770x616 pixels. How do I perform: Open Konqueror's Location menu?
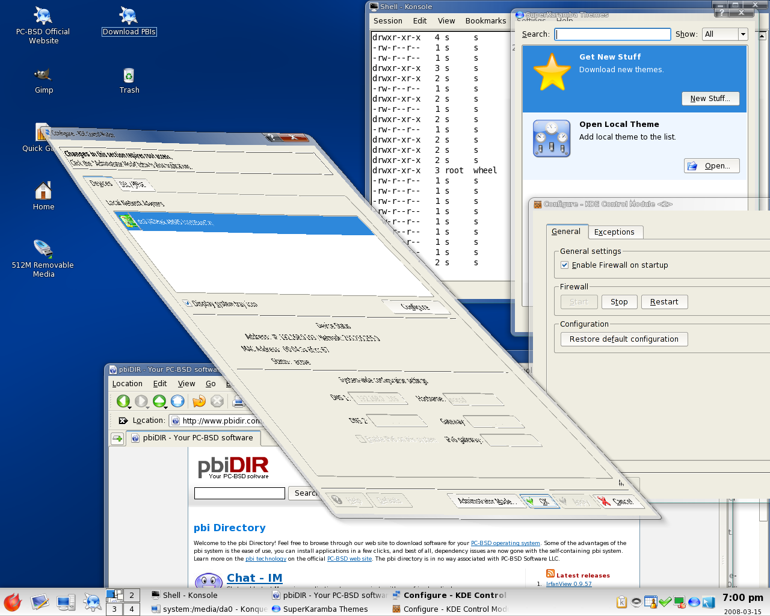127,383
